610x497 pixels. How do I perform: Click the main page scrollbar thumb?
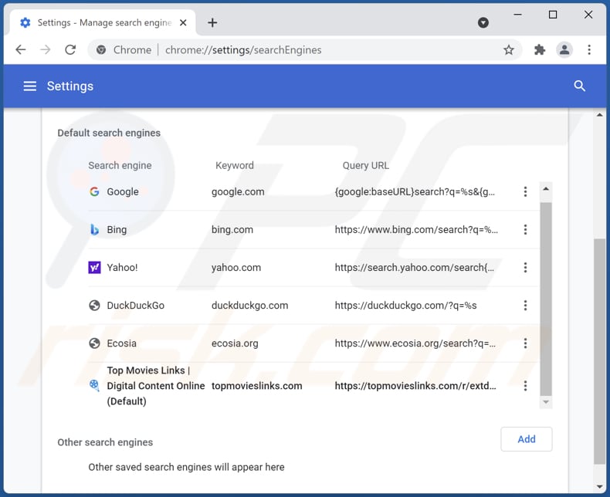pyautogui.click(x=599, y=352)
